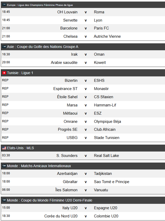Viewport: 165px width, 221px height.
Task: Open the Irak v Oman fixture
Action: 83,54
